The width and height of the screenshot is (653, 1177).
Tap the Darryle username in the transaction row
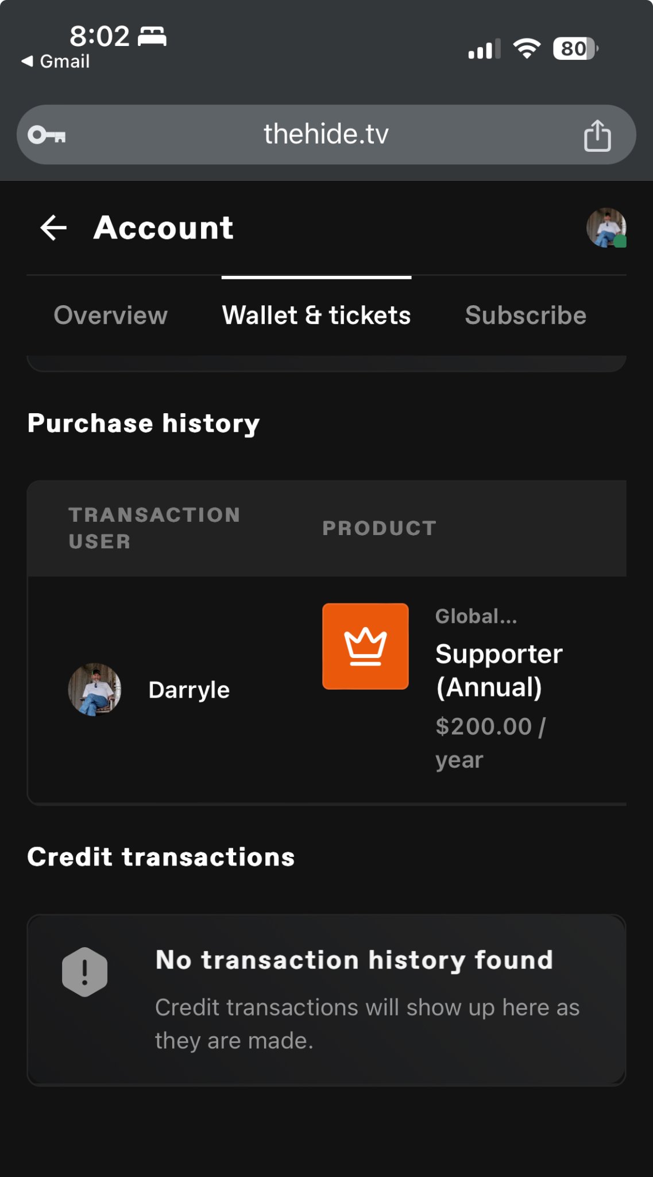click(x=189, y=690)
